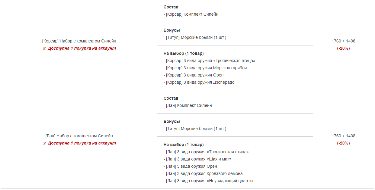This screenshot has height=190, width=375.
Task: Select Лан weapons «Шах и мат» option
Action: [197, 159]
